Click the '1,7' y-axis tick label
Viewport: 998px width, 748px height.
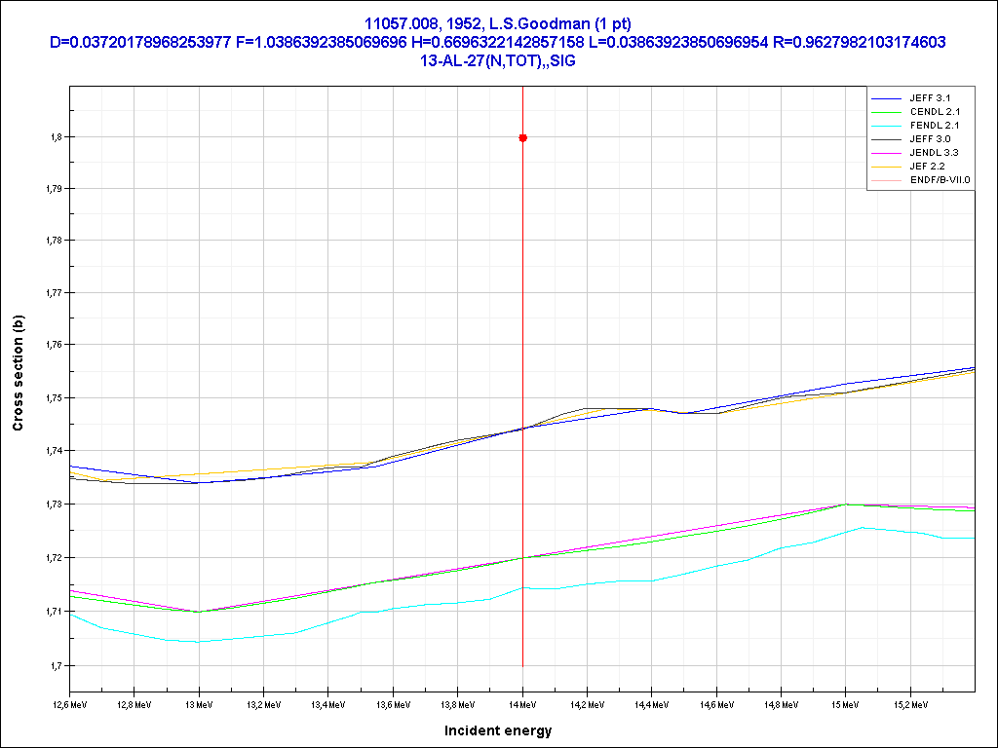(x=55, y=665)
